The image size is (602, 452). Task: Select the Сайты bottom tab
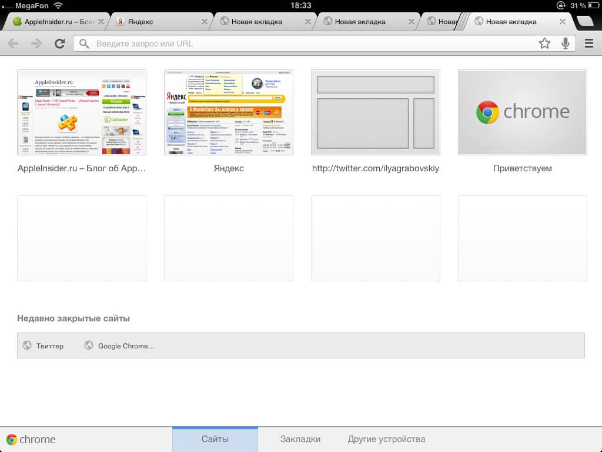point(215,439)
